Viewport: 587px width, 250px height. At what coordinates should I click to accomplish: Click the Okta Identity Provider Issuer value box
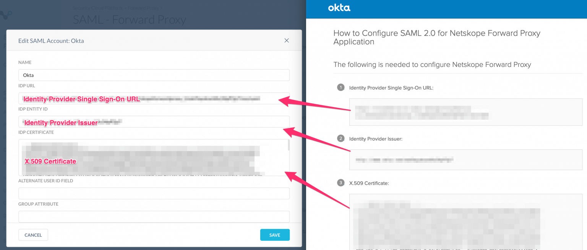click(x=465, y=159)
